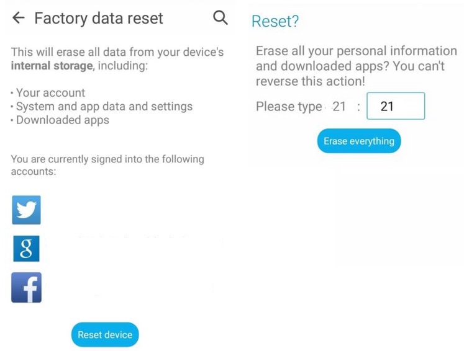Viewport: 464px width, 351px height.
Task: Tap the Reset device button
Action: pyautogui.click(x=105, y=334)
